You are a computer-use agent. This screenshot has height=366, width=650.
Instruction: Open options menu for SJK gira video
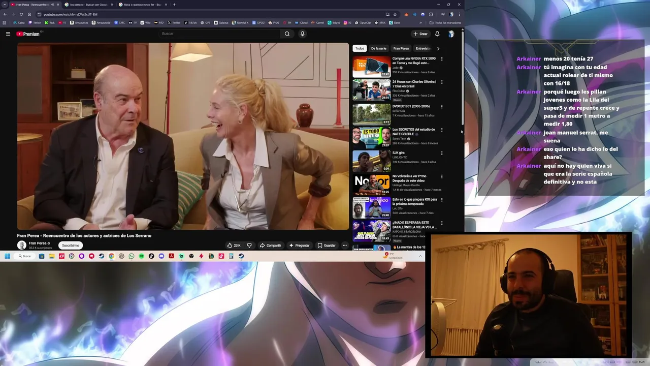click(442, 153)
